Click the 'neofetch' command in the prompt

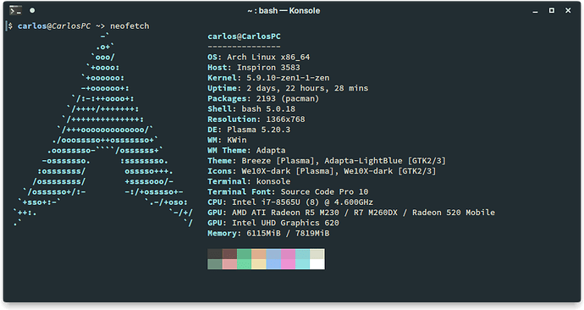click(x=129, y=26)
